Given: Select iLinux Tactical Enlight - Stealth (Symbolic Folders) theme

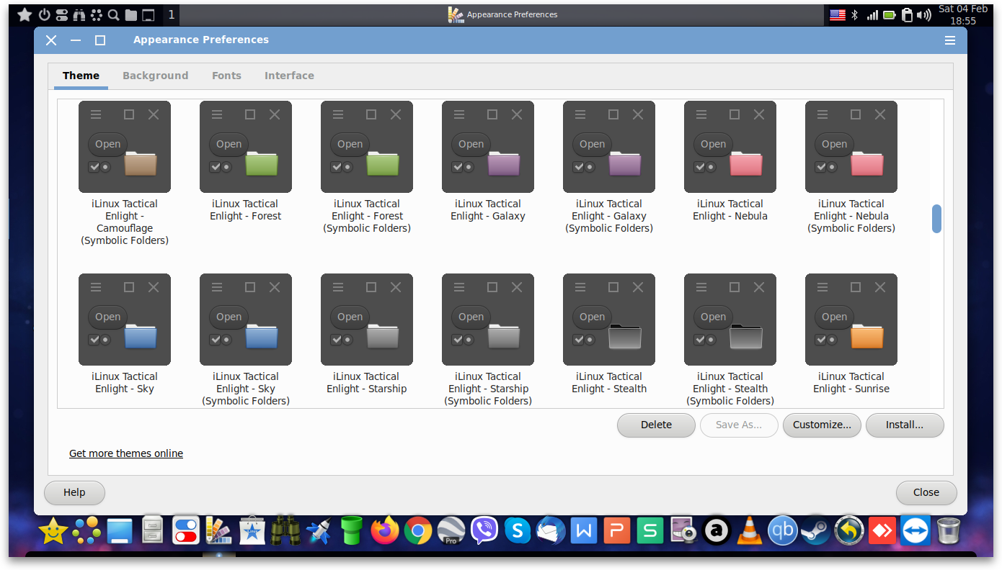Looking at the screenshot, I should [x=730, y=340].
